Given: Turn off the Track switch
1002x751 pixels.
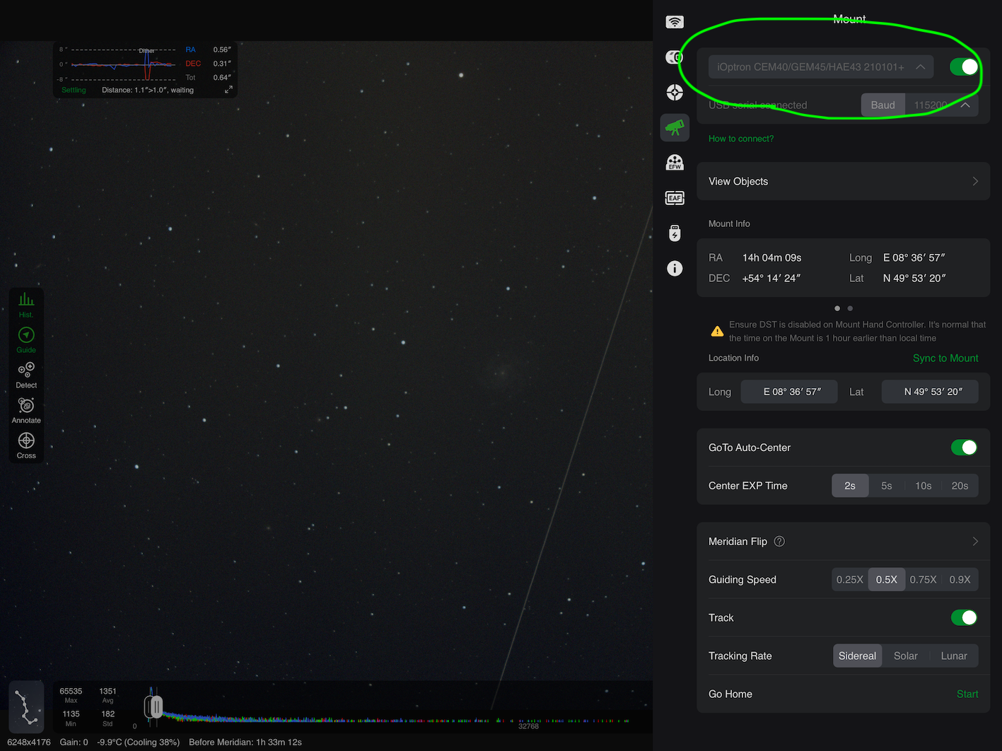Looking at the screenshot, I should tap(964, 617).
